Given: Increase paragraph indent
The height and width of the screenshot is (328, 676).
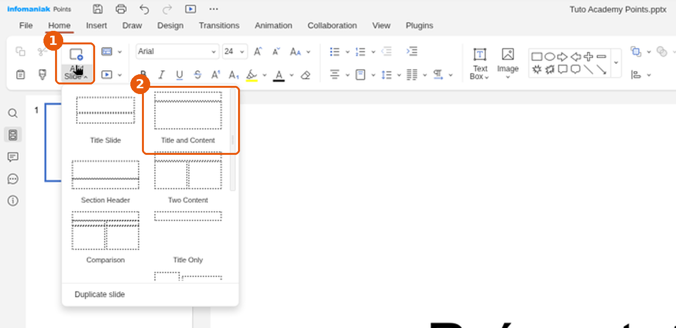Looking at the screenshot, I should coord(411,52).
